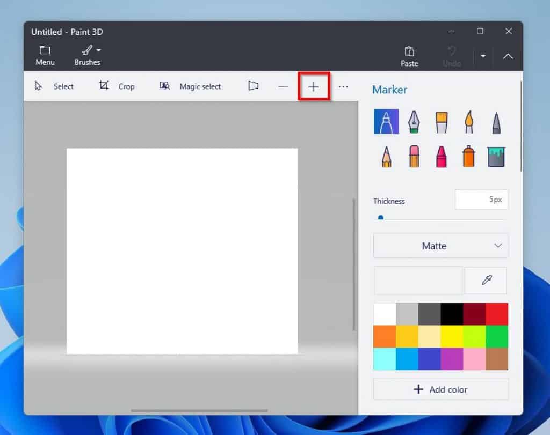Pick the black color swatch
550x435 pixels.
click(452, 314)
